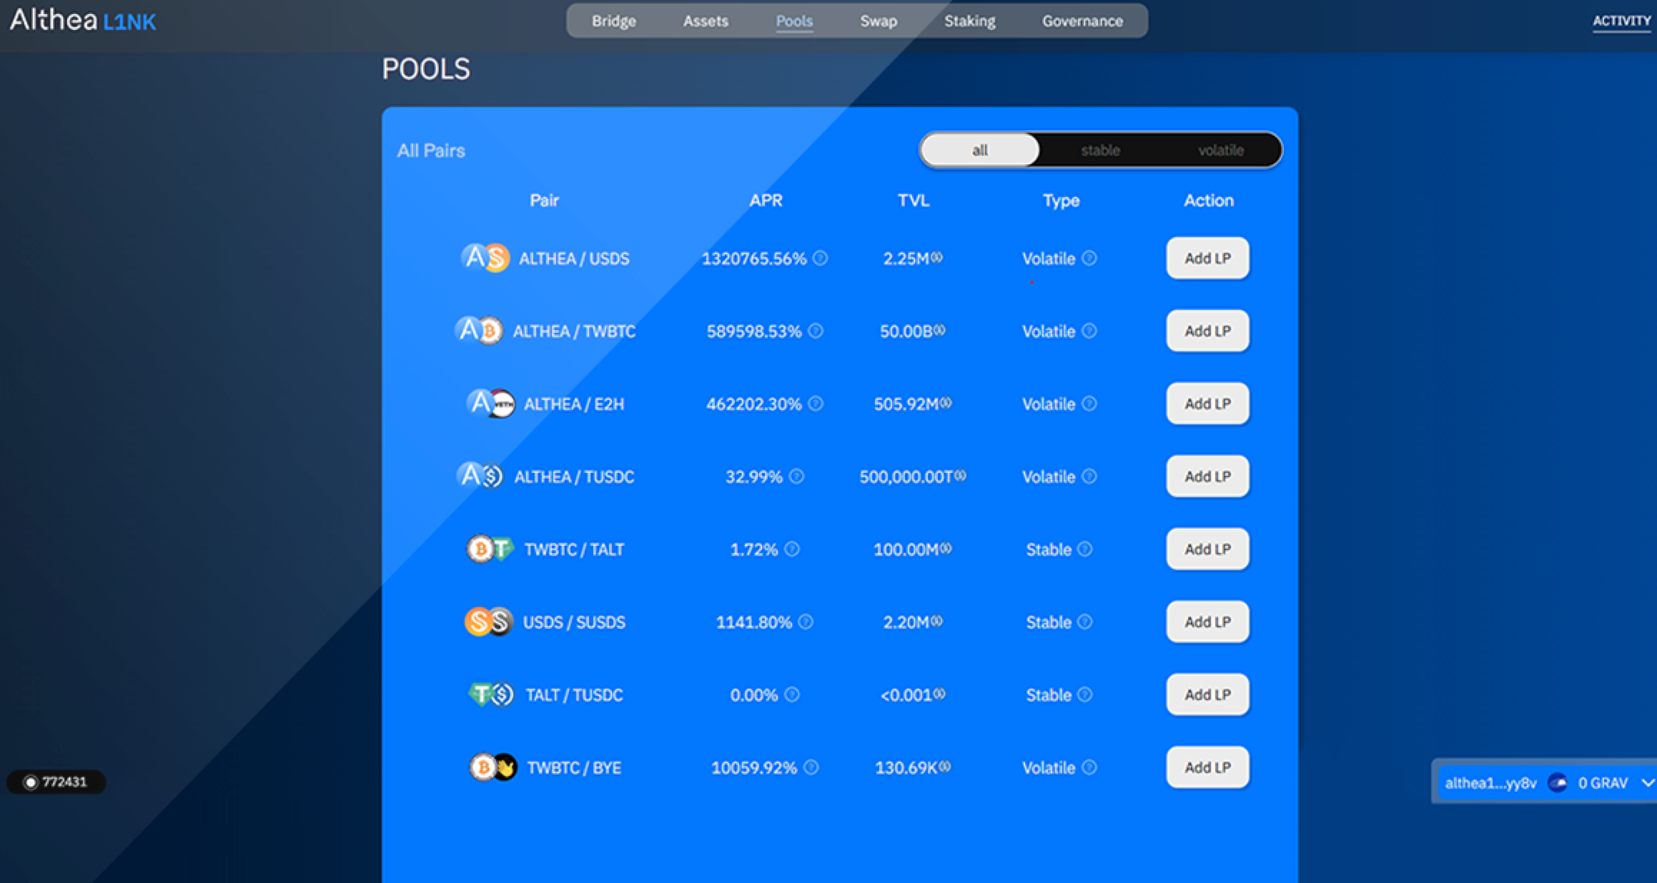Add LP to TWBTC / BYE pool
1657x883 pixels.
(x=1208, y=768)
